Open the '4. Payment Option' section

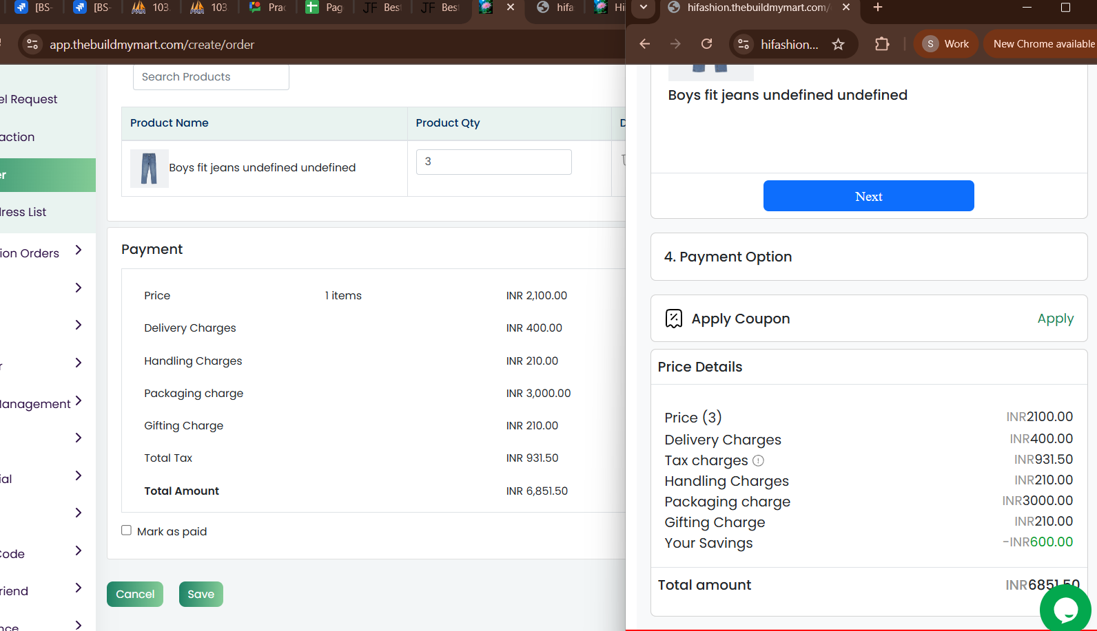click(x=869, y=257)
